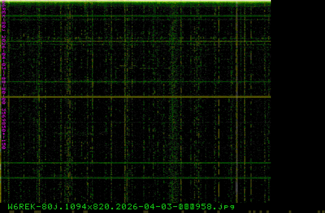This screenshot has height=213, width=325.
Task: Select the lowest green horizontal line in the waterfall
Action: point(136,178)
